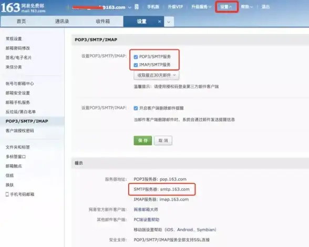This screenshot has height=247, width=309.
Task: Click POP3/SMTP/IMAP服务全部支持SSL连接 text
Action: point(172,240)
